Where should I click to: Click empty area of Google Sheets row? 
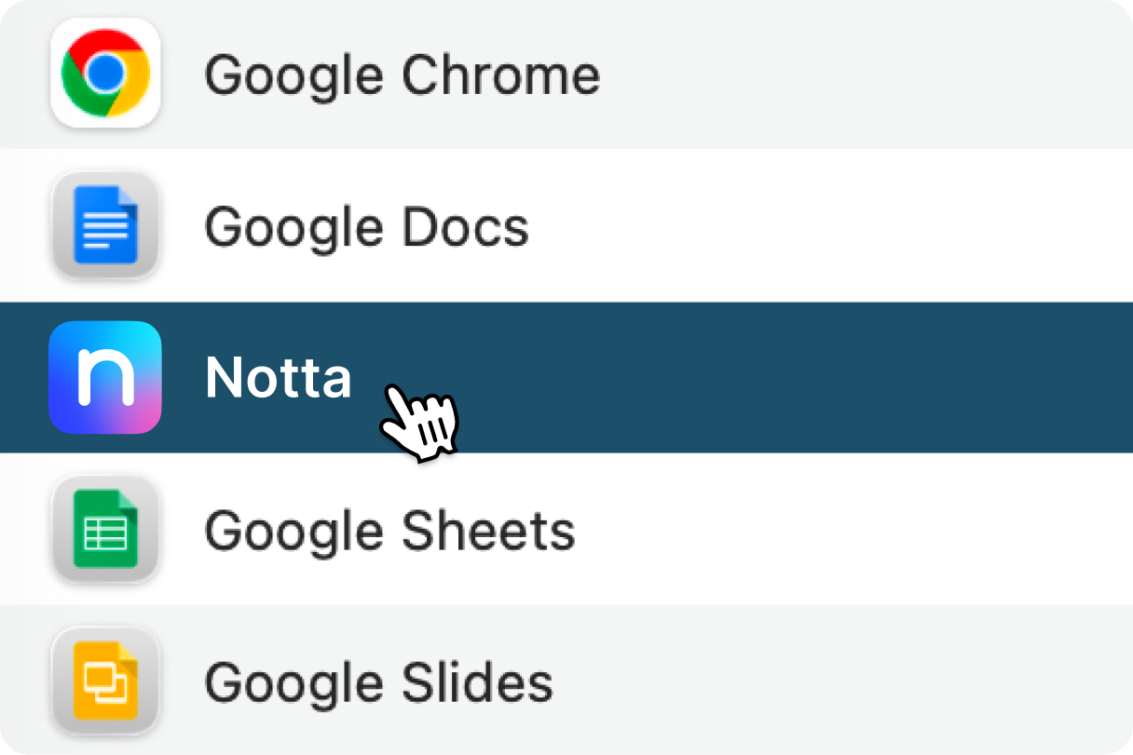[839, 531]
